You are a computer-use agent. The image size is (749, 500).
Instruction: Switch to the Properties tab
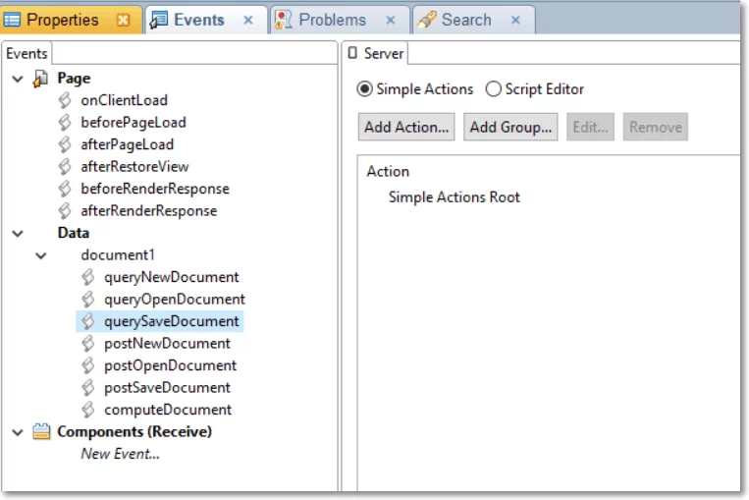point(62,20)
